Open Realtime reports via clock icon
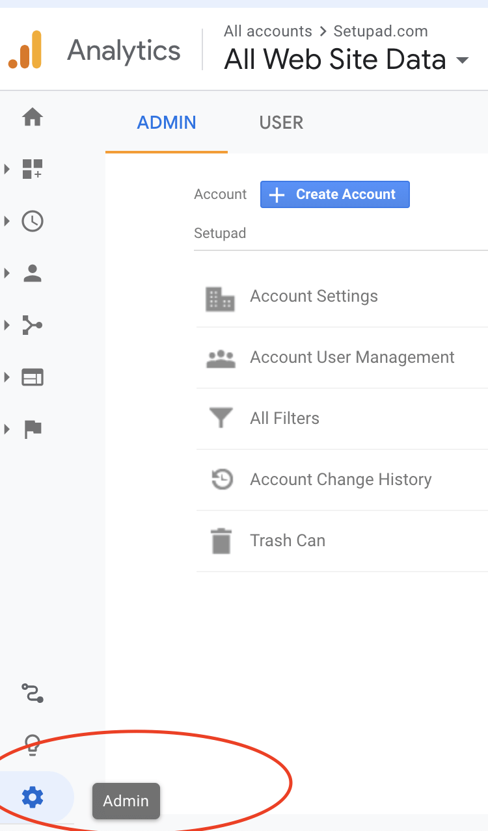488x831 pixels. click(x=32, y=221)
